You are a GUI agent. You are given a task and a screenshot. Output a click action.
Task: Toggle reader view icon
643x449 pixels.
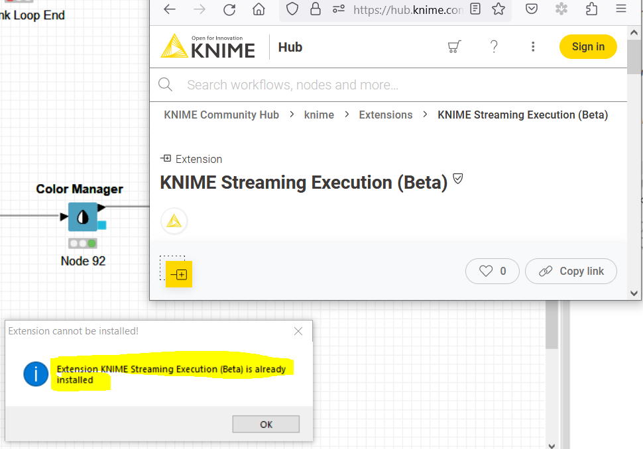click(x=475, y=9)
